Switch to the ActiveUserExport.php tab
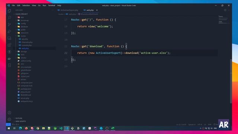The height and width of the screenshot is (134, 238). 68,10
